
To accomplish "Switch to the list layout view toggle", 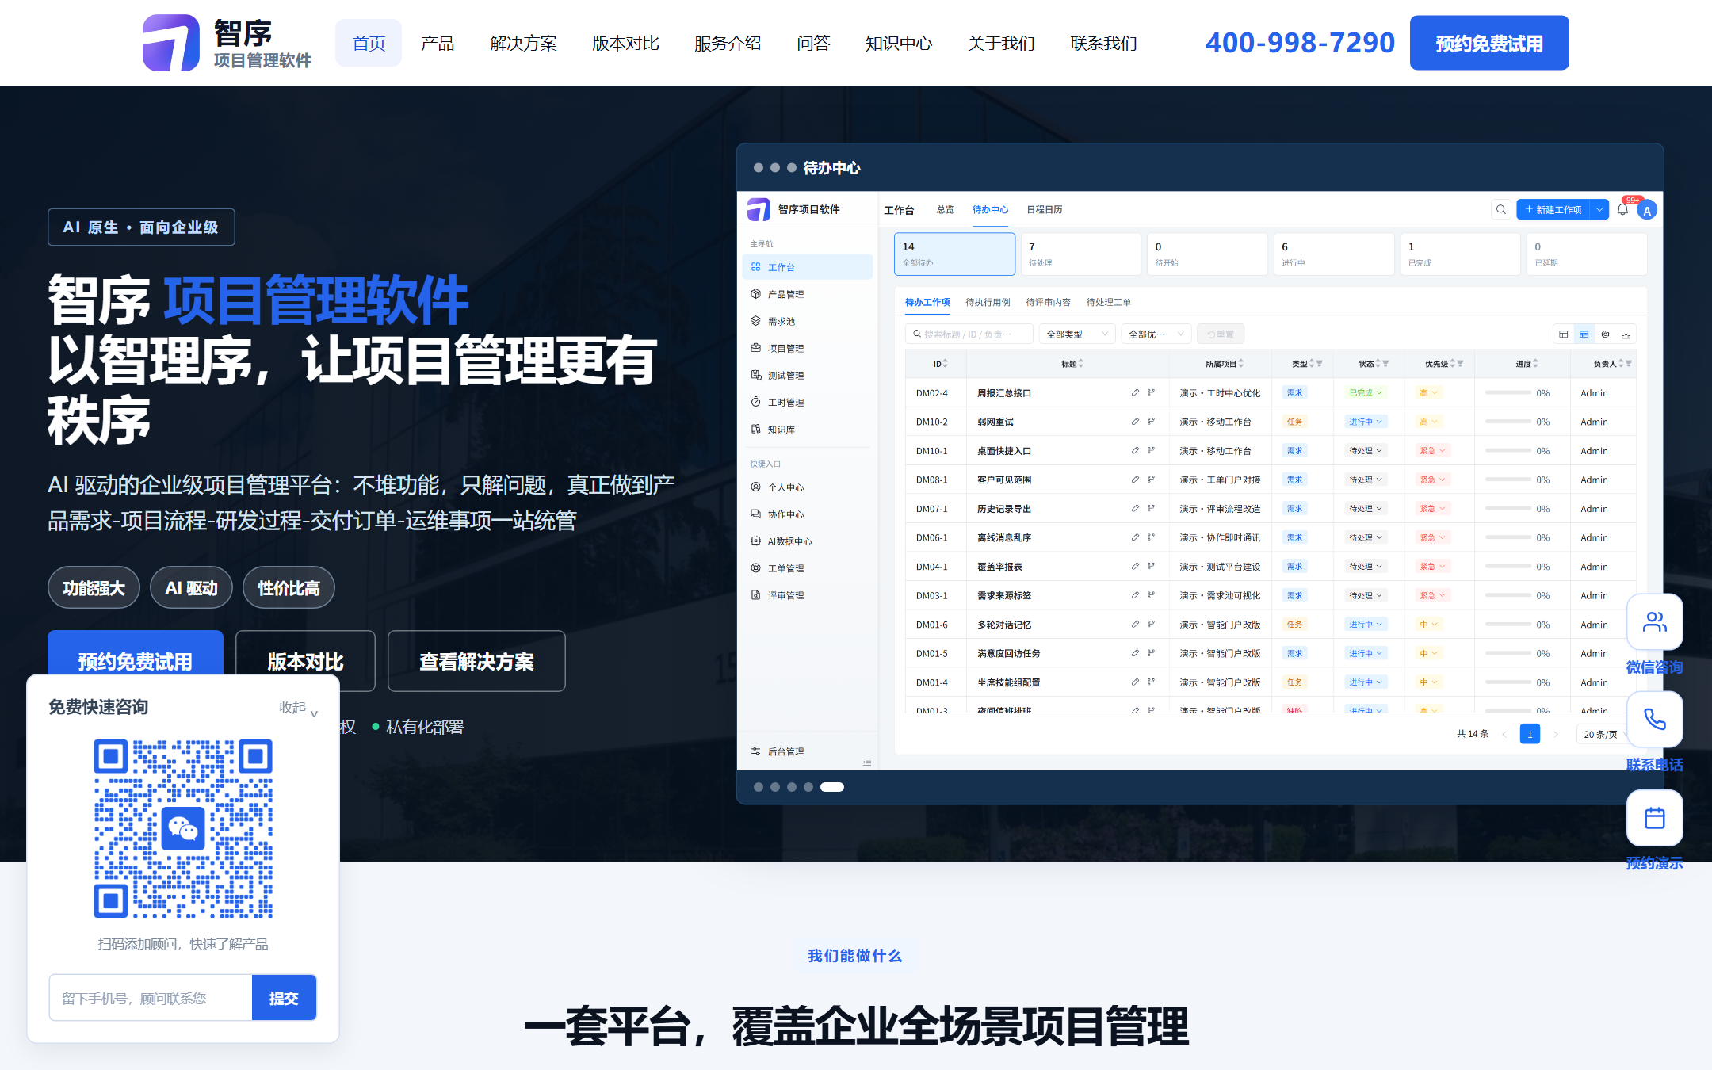I will click(x=1584, y=334).
